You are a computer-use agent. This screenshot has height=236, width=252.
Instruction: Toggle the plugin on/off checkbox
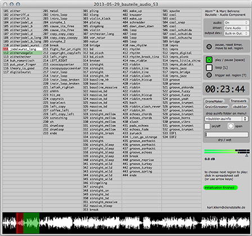(207, 126)
